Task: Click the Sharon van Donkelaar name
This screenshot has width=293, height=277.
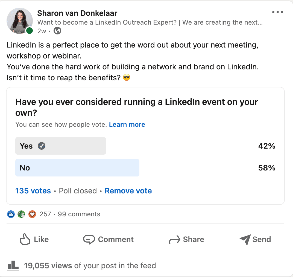Action: [77, 13]
